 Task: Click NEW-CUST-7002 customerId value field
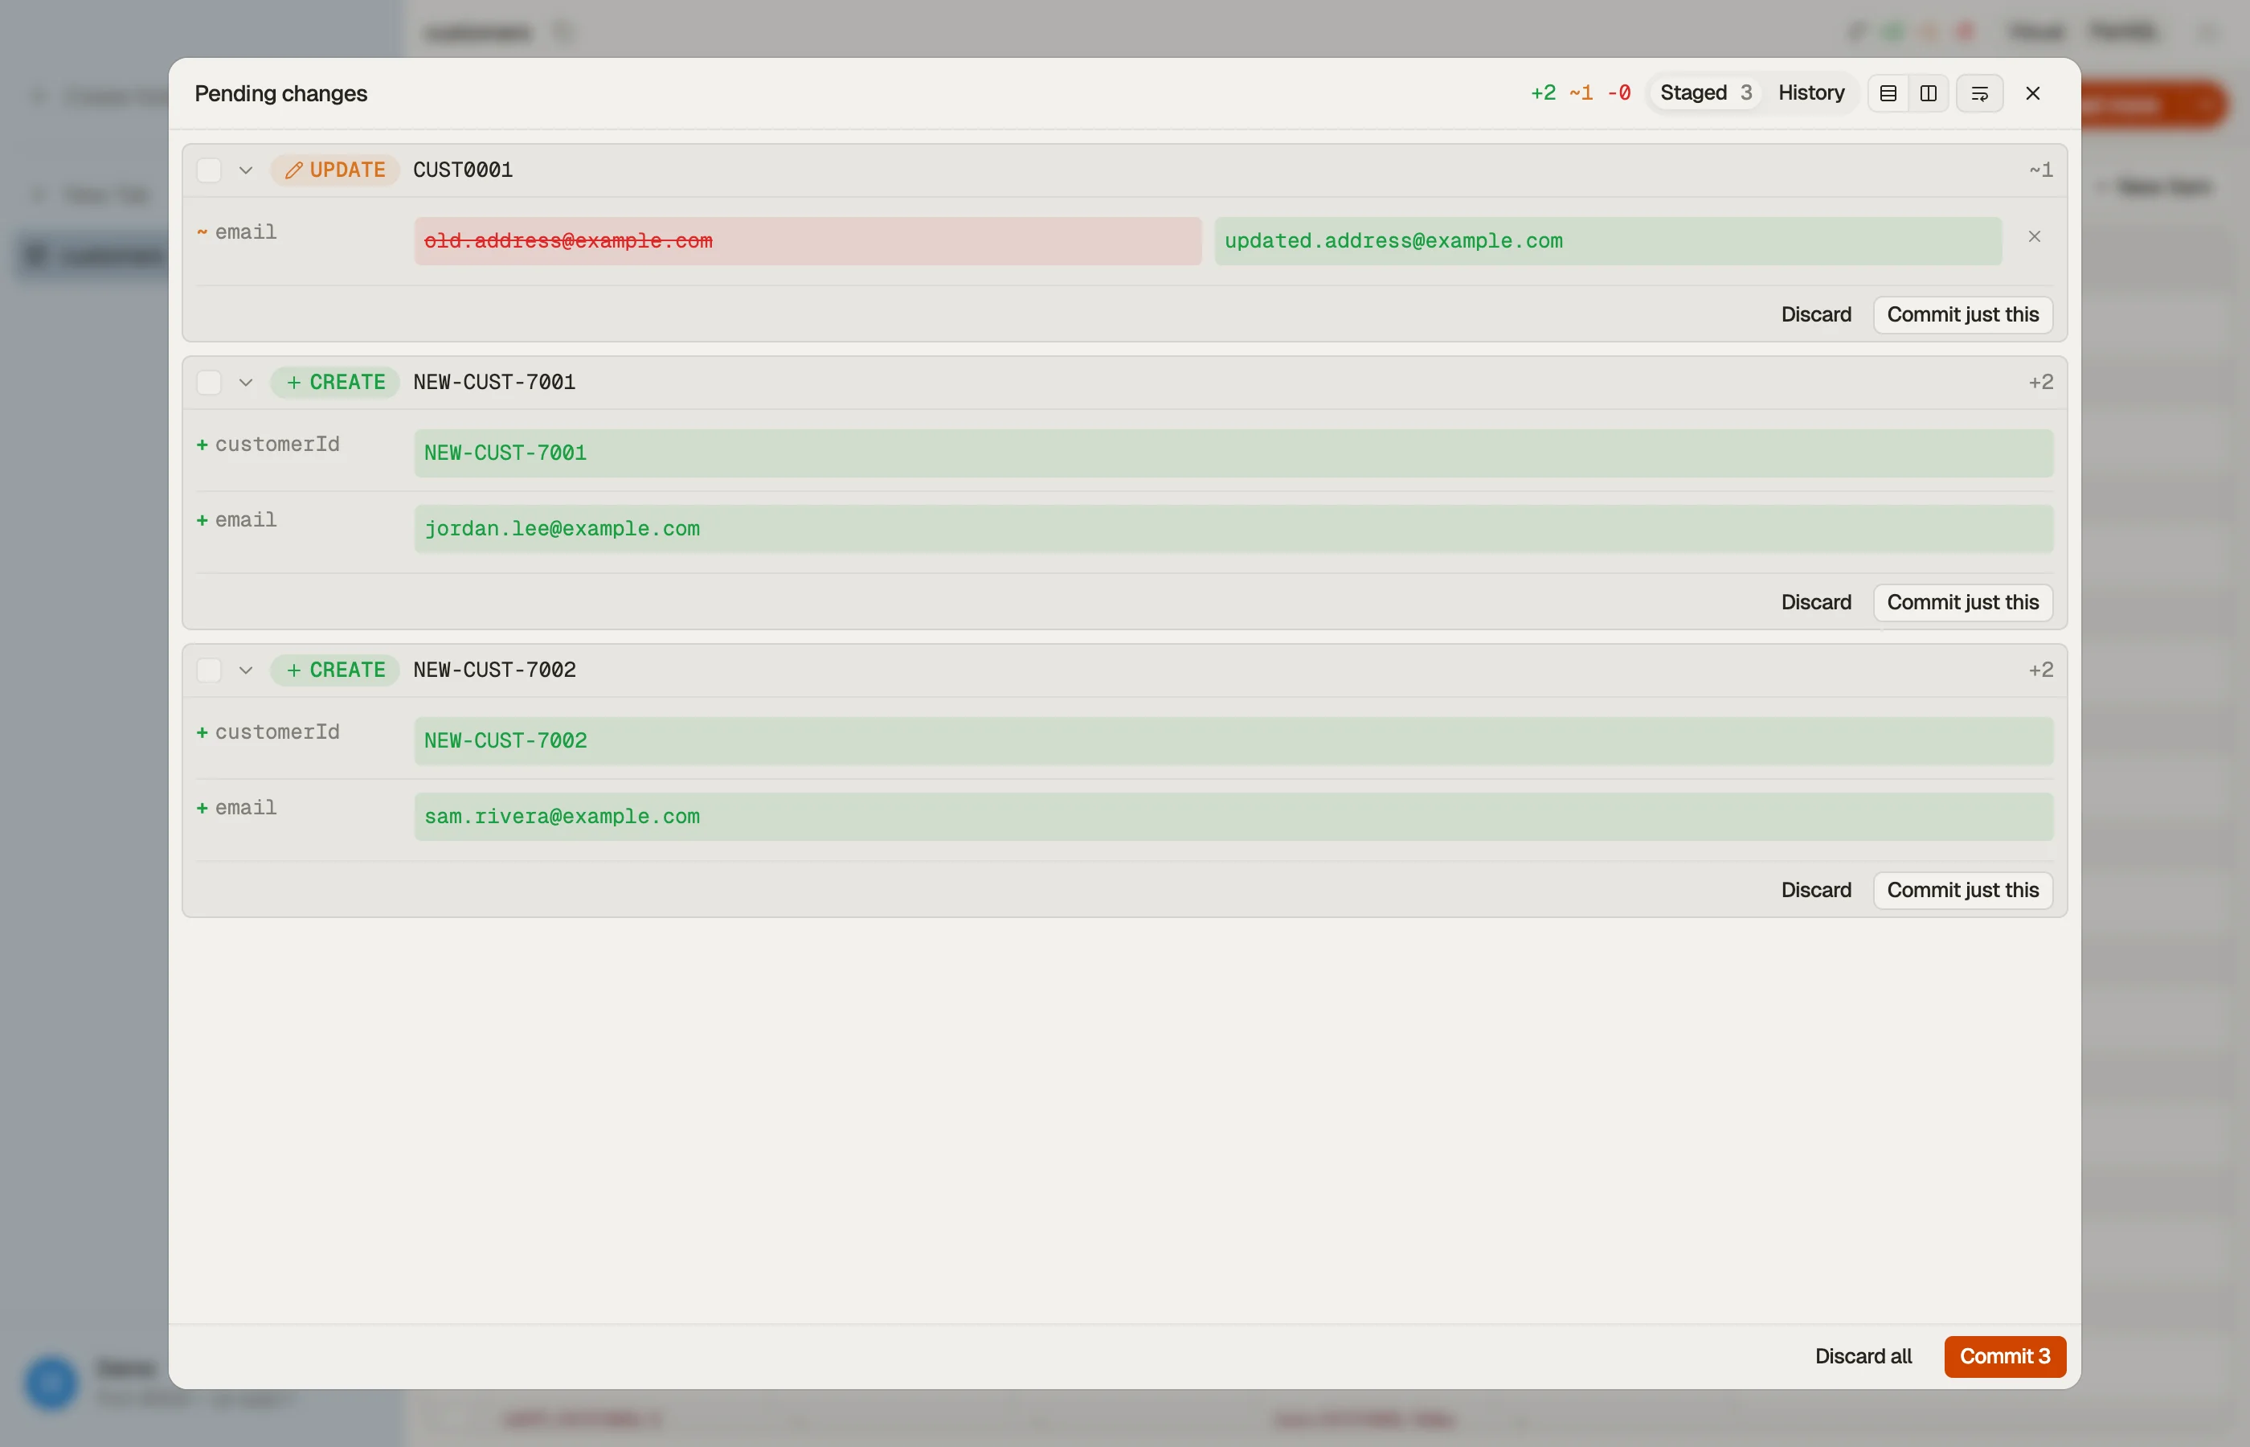tap(1233, 740)
